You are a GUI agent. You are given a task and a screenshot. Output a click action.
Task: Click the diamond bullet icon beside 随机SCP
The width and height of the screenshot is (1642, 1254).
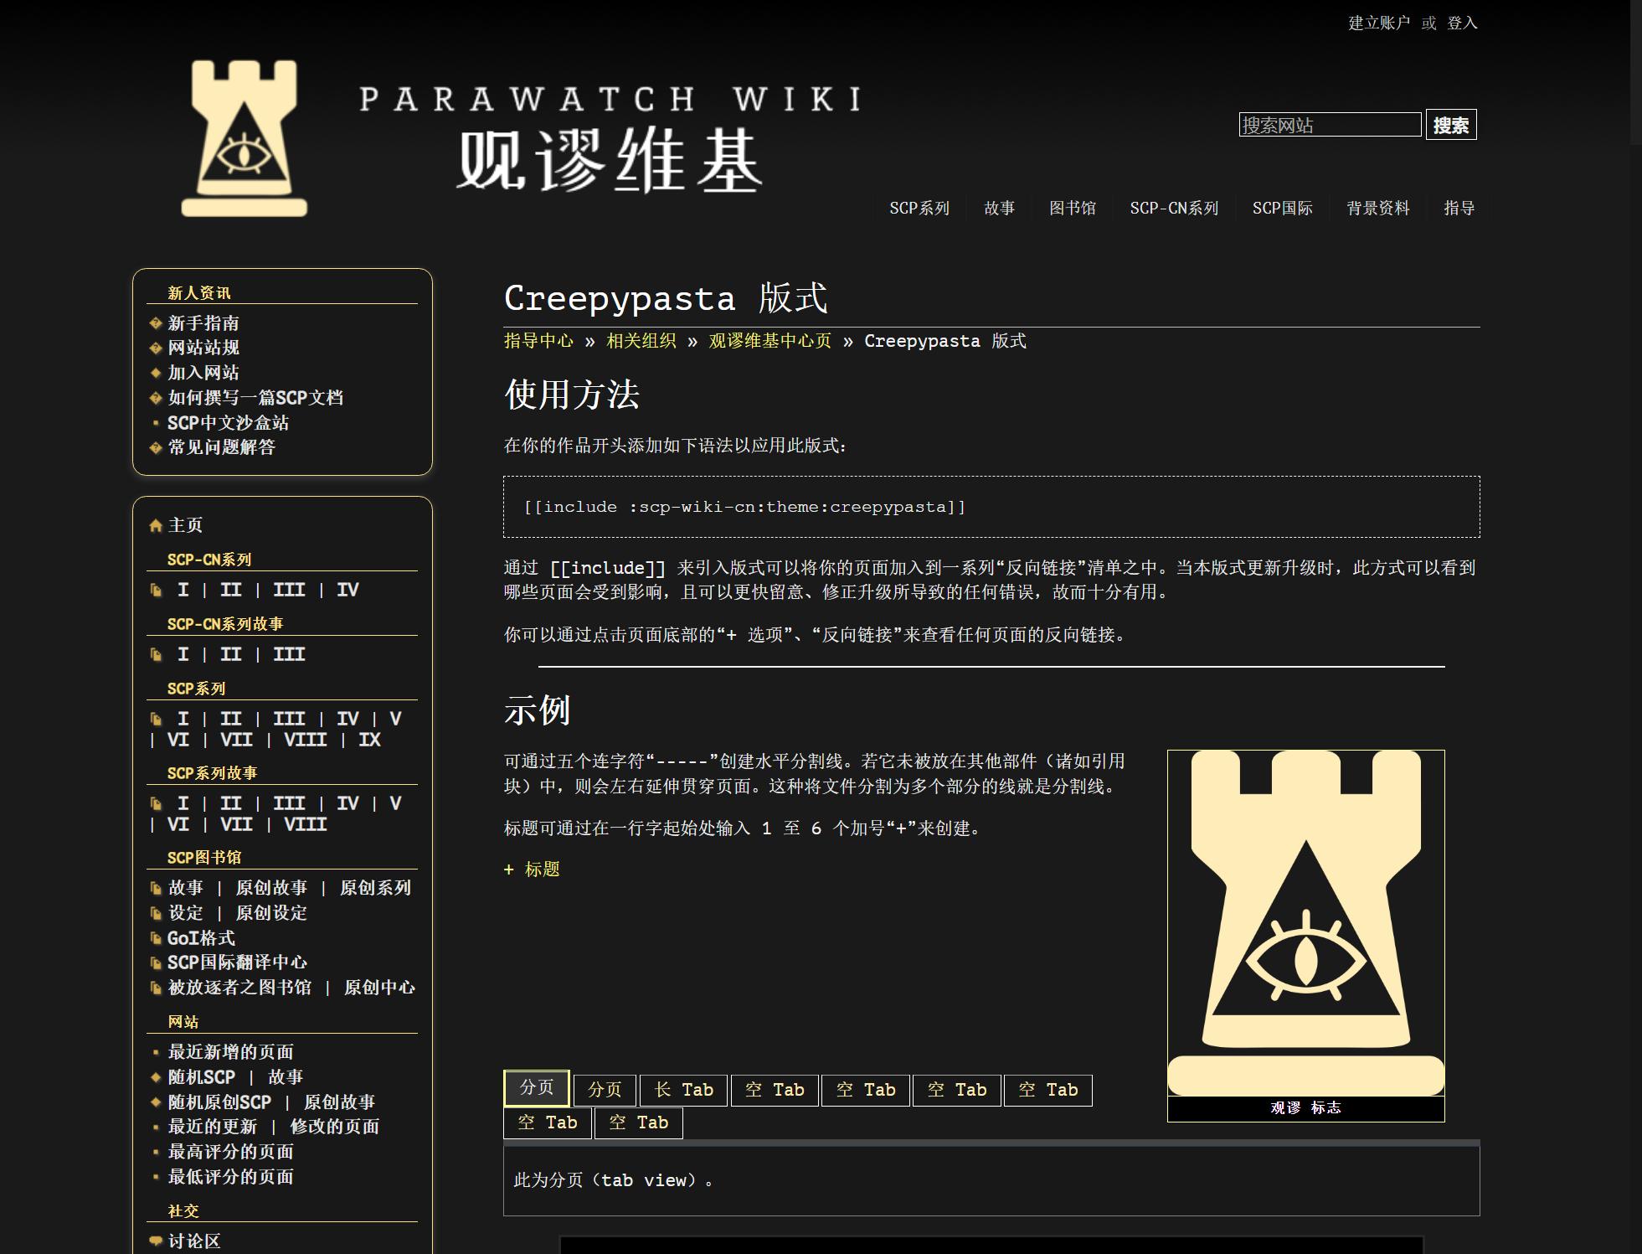(x=156, y=1077)
